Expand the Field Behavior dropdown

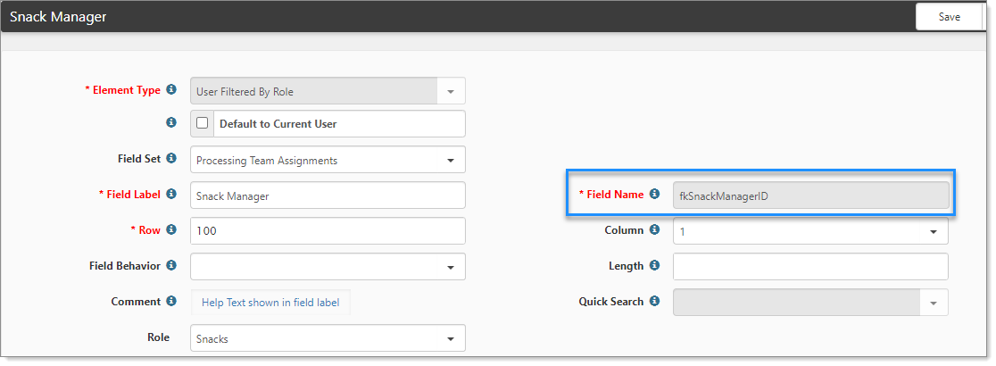(328, 266)
